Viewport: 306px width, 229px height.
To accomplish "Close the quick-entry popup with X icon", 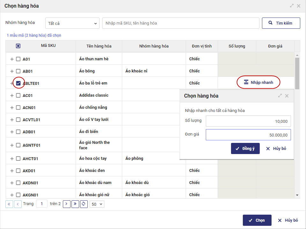I will [x=287, y=96].
